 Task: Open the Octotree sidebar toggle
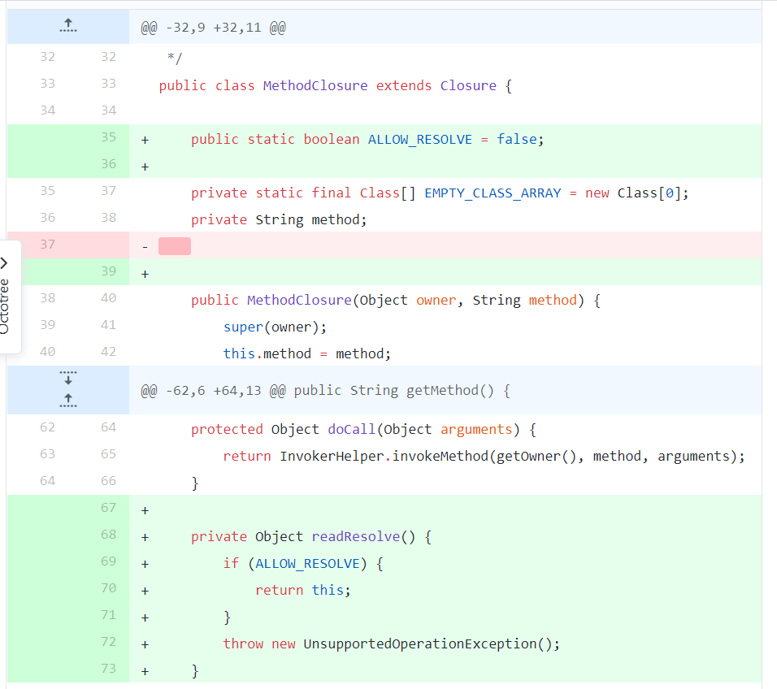(9, 297)
